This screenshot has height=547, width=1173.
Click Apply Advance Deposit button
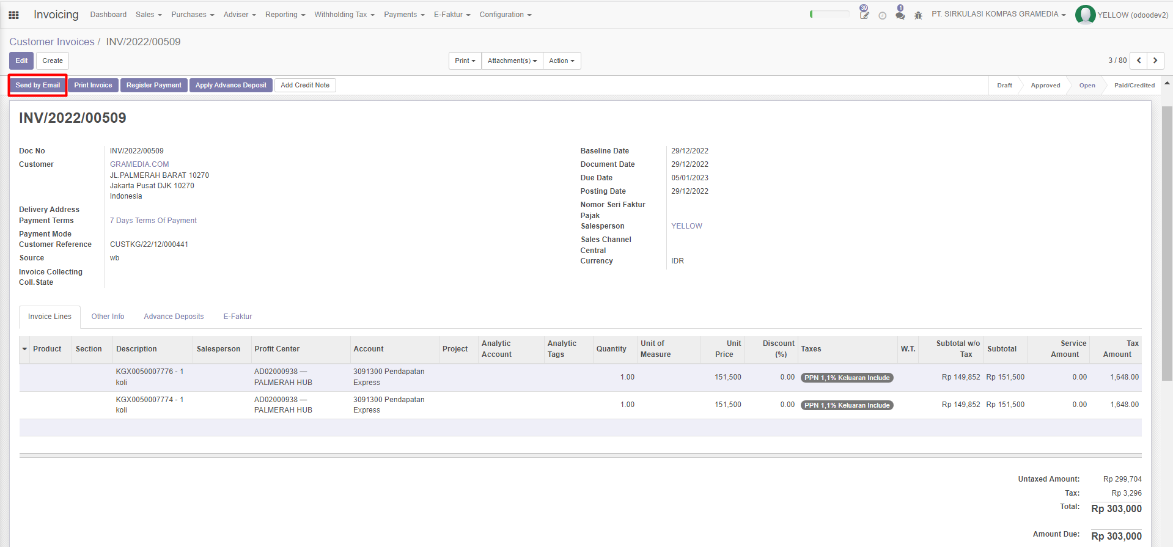pyautogui.click(x=231, y=85)
